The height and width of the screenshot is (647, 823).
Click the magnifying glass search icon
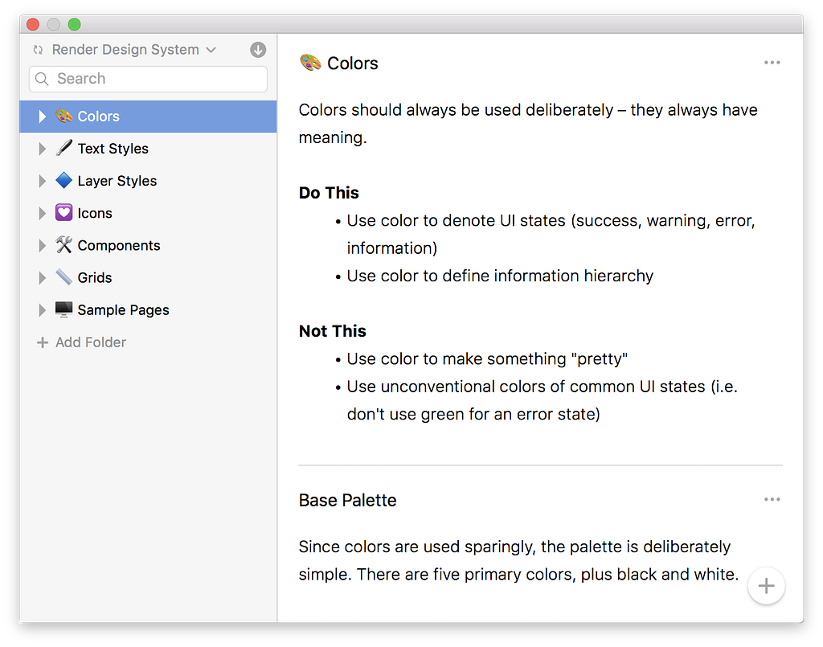[43, 79]
